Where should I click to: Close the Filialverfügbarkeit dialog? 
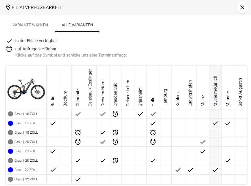tap(242, 7)
